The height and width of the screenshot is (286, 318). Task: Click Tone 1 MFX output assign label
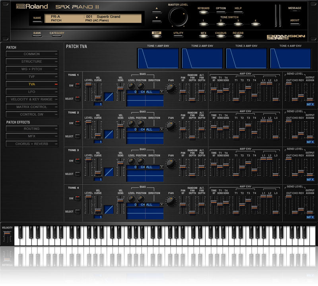310,104
